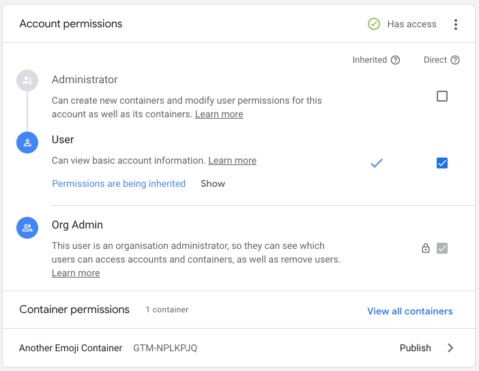The width and height of the screenshot is (479, 371).
Task: Open container details using the chevron arrow
Action: click(x=450, y=348)
